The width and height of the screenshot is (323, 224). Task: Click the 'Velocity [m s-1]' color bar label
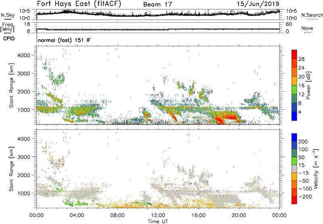316,169
